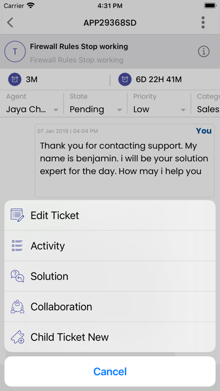The width and height of the screenshot is (220, 391).
Task: Open the three-dot more options menu
Action: click(203, 22)
